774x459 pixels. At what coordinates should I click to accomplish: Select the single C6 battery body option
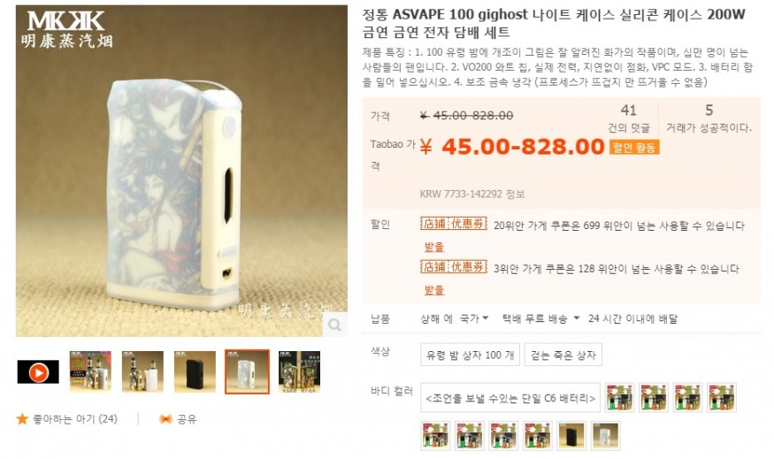510,398
